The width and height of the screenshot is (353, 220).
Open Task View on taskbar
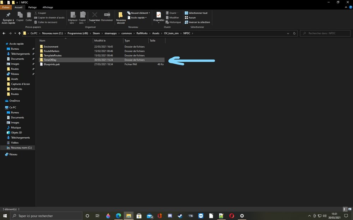(x=97, y=216)
